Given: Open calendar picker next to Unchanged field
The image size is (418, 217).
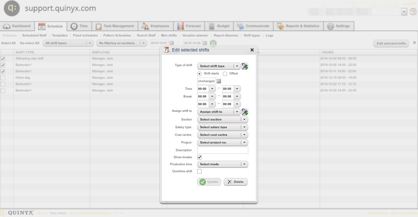Looking at the screenshot, I should click(219, 81).
